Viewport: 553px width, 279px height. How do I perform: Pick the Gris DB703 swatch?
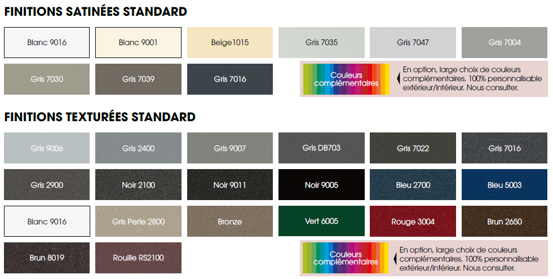pyautogui.click(x=321, y=148)
